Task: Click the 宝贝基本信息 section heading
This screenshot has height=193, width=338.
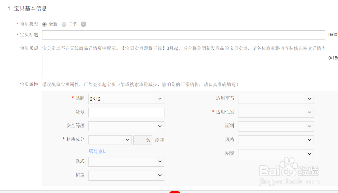Action: coord(27,9)
